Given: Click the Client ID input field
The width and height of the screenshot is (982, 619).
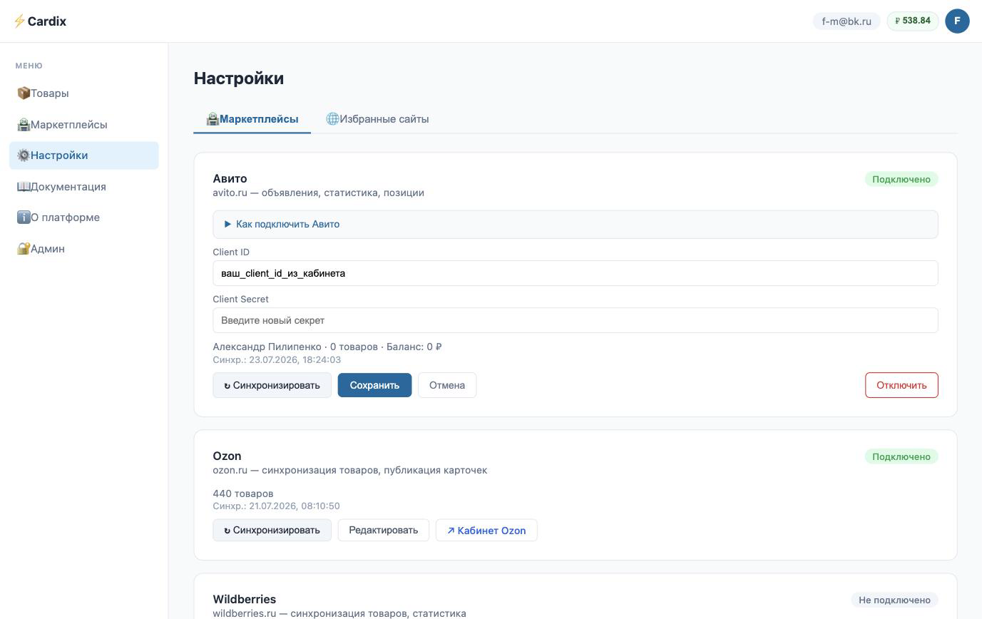Looking at the screenshot, I should click(x=575, y=273).
